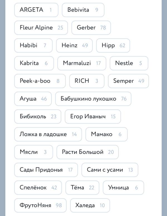The image size is (167, 216).
Task: Filter by the Heinz brand
Action: tap(74, 46)
